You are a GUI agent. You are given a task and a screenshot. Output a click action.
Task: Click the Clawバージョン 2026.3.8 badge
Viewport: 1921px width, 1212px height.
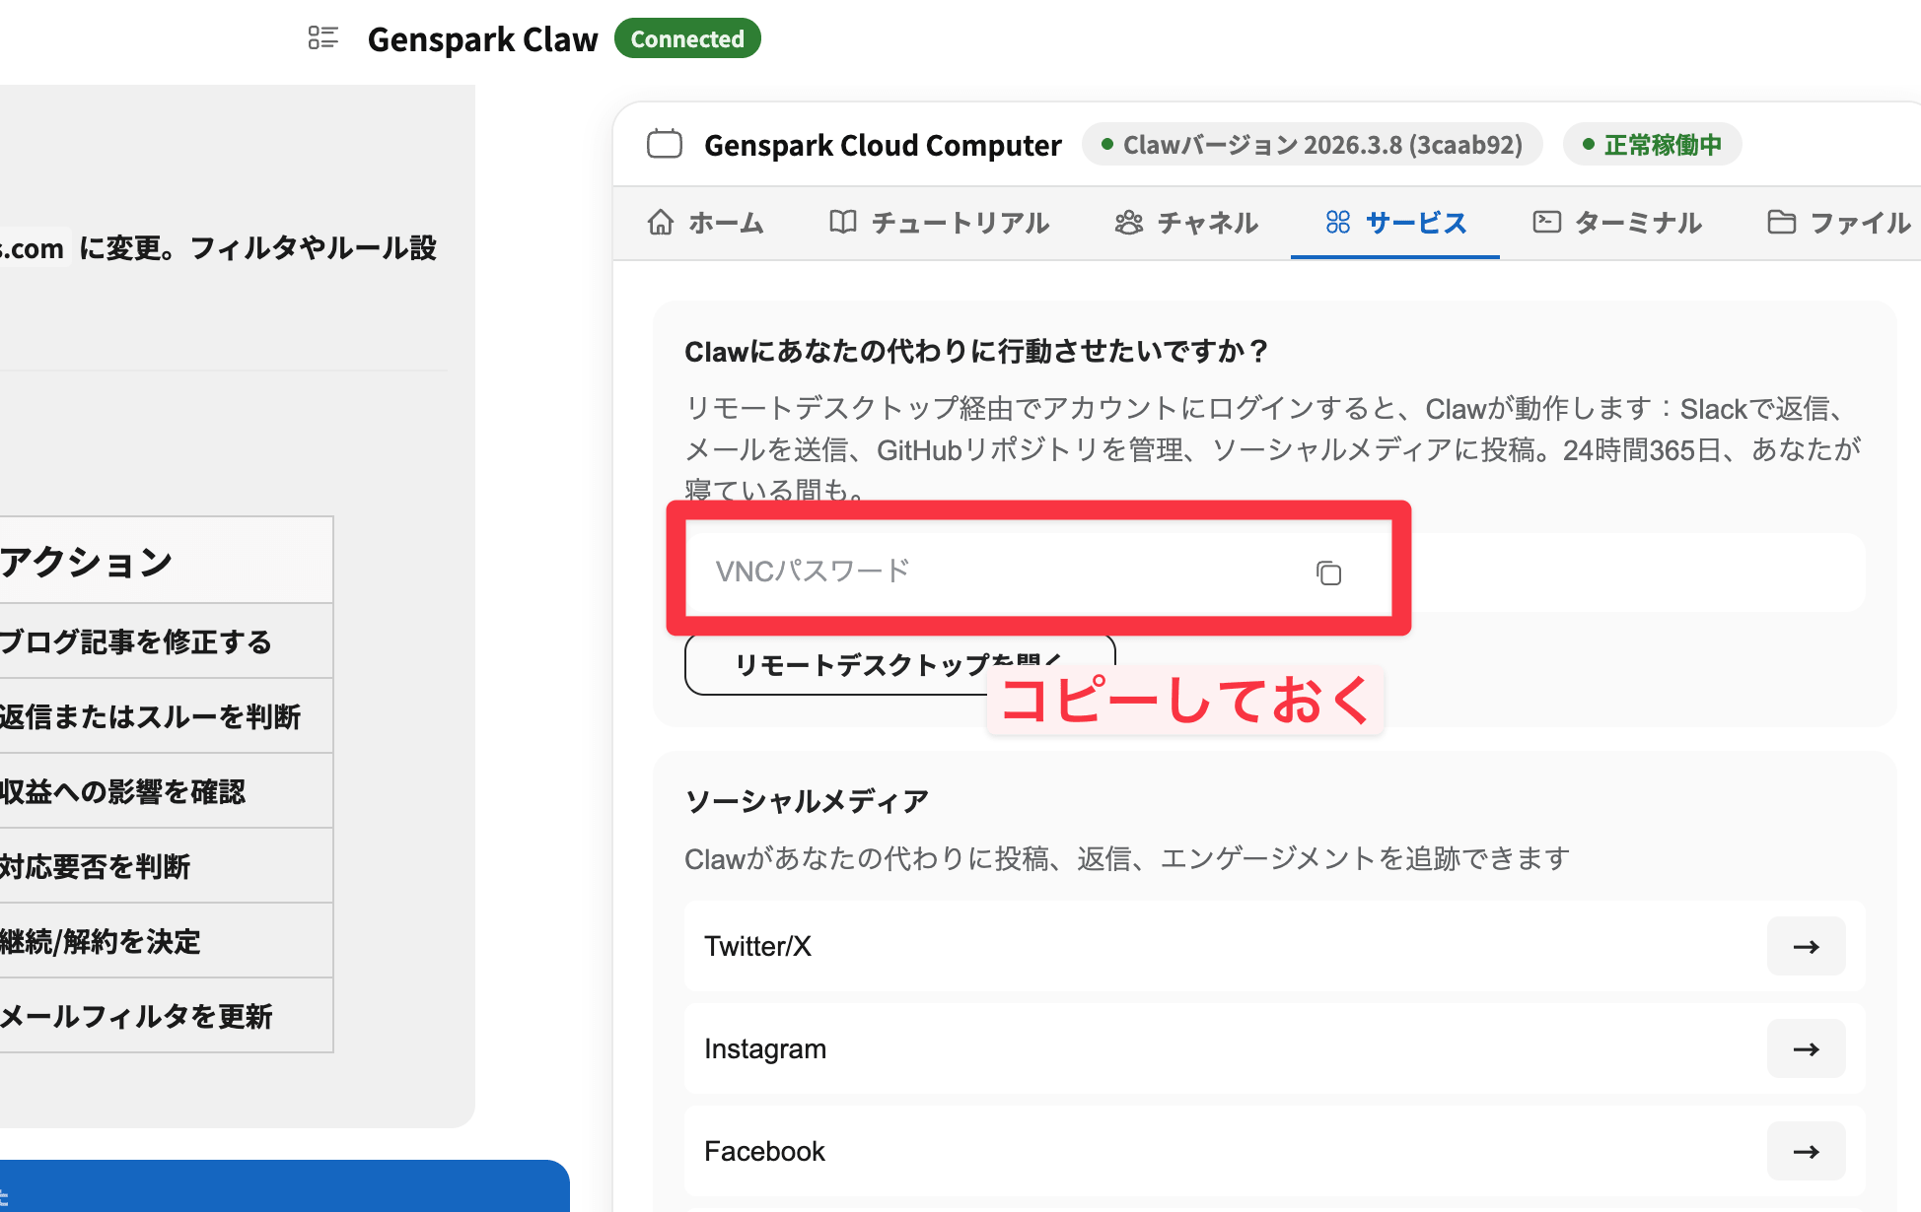tap(1312, 145)
